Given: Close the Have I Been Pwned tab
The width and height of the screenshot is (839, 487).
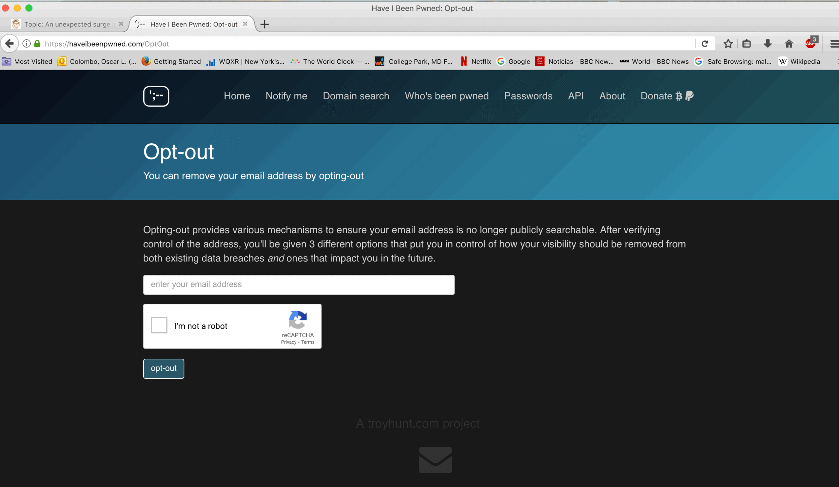Looking at the screenshot, I should click(245, 24).
